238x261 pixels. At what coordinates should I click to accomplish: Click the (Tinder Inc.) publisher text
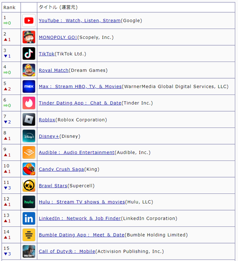point(137,103)
